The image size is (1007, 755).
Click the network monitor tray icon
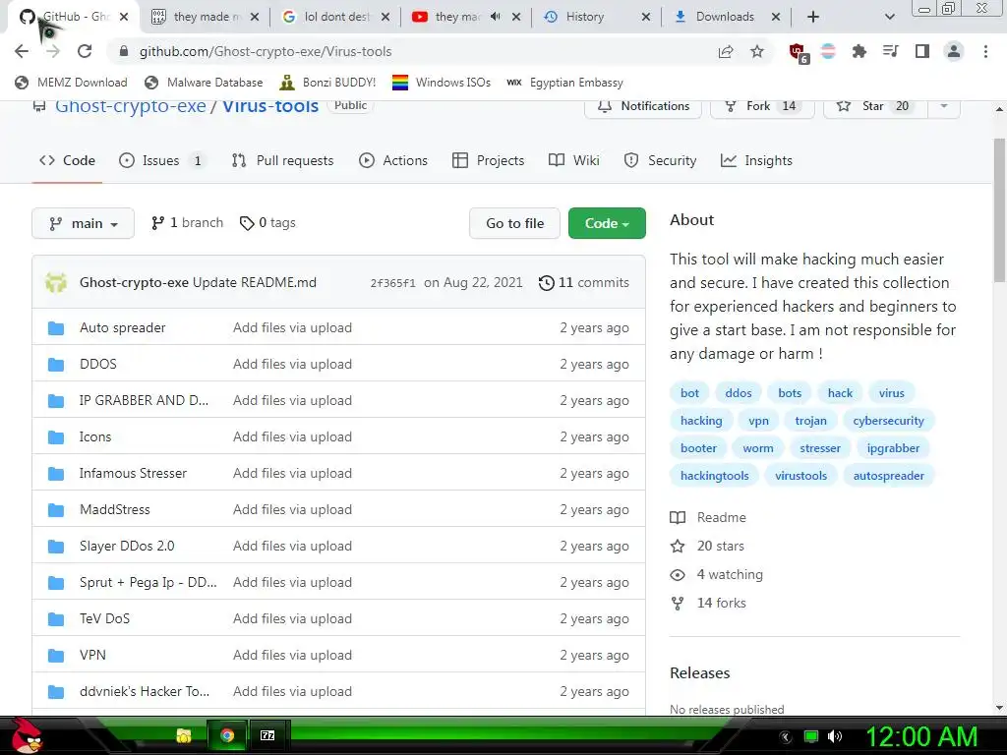coord(811,736)
